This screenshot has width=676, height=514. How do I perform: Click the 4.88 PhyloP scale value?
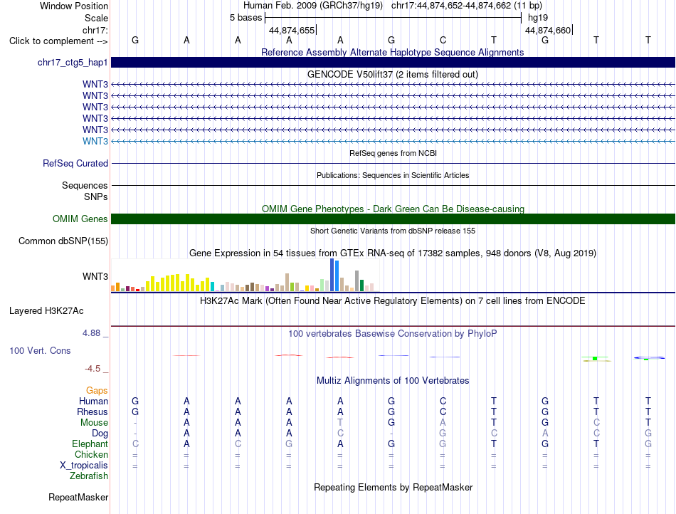click(x=91, y=333)
